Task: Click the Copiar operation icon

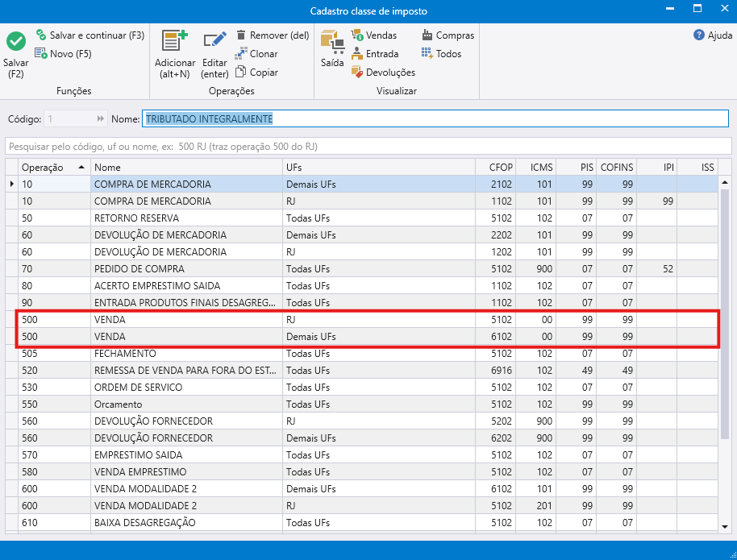Action: pos(240,72)
